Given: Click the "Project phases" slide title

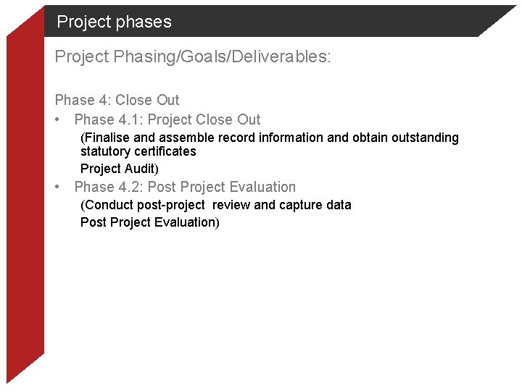Looking at the screenshot, I should pos(114,22).
